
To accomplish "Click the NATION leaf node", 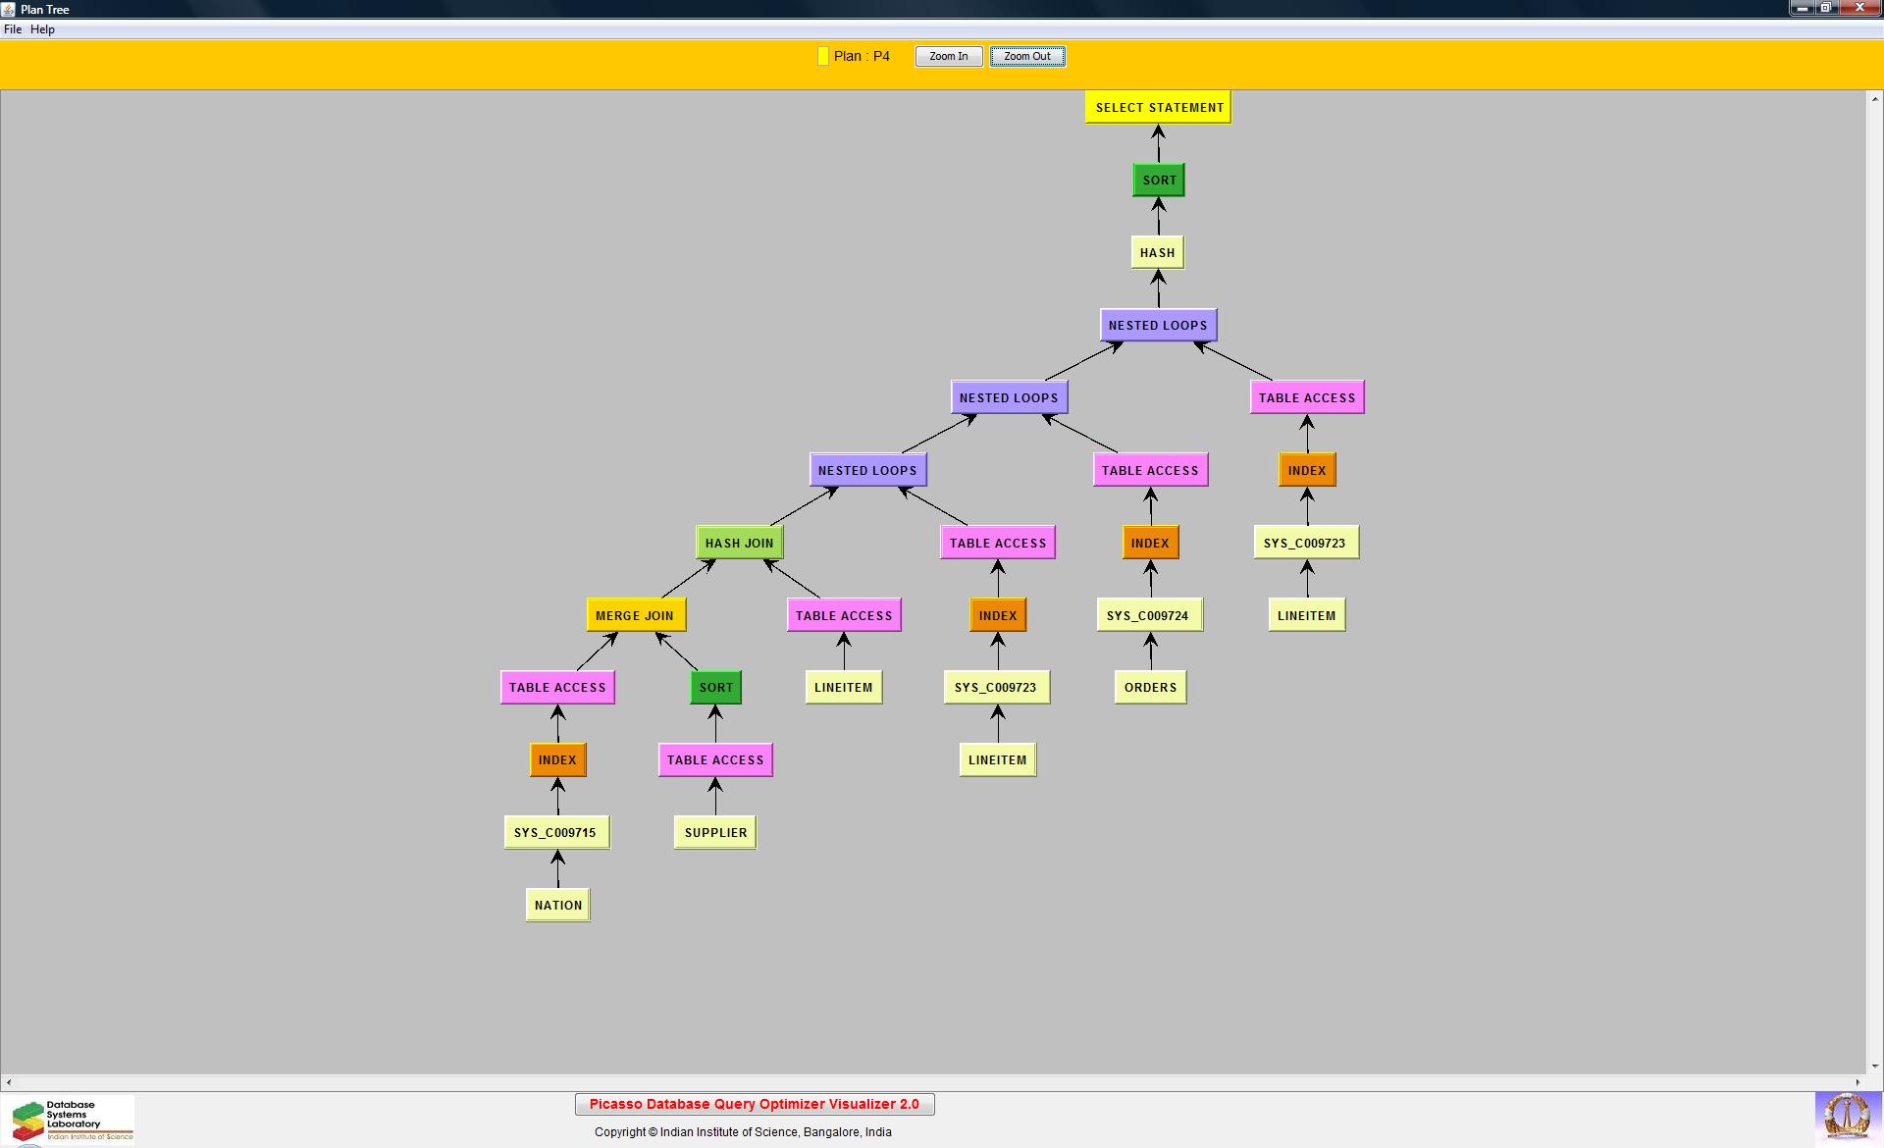I will pos(557,905).
